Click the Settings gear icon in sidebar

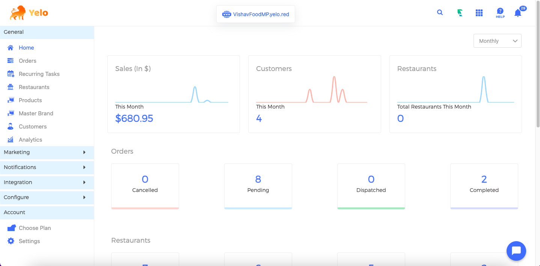pos(11,241)
